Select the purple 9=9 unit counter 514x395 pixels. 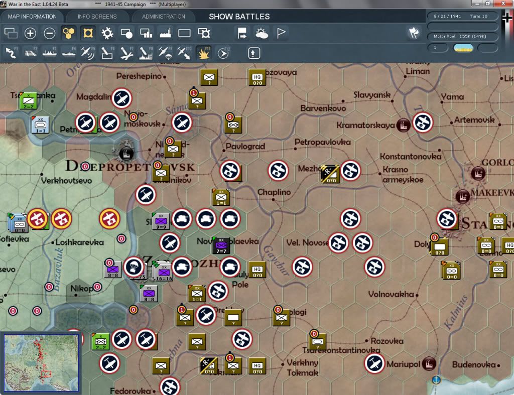tap(161, 221)
